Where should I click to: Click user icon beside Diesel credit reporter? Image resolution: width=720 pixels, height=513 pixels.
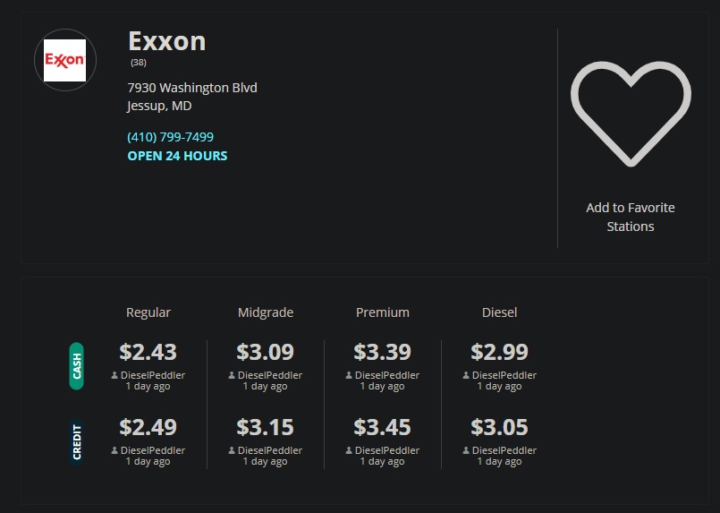pyautogui.click(x=466, y=450)
